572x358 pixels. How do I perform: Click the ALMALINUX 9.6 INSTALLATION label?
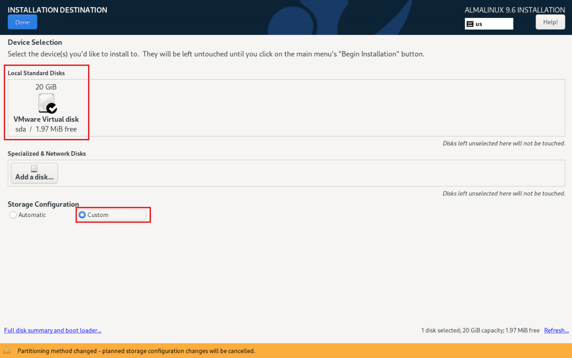(x=515, y=10)
